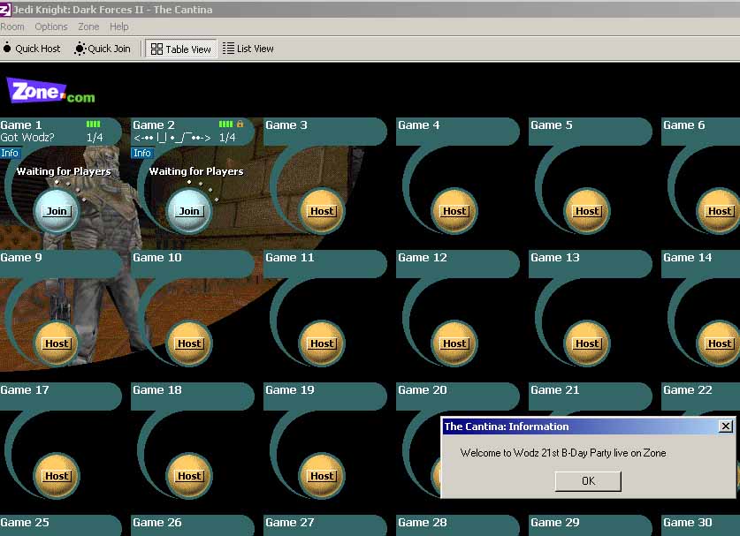The width and height of the screenshot is (740, 536).
Task: Click the Game 21 header label
Action: pos(555,390)
